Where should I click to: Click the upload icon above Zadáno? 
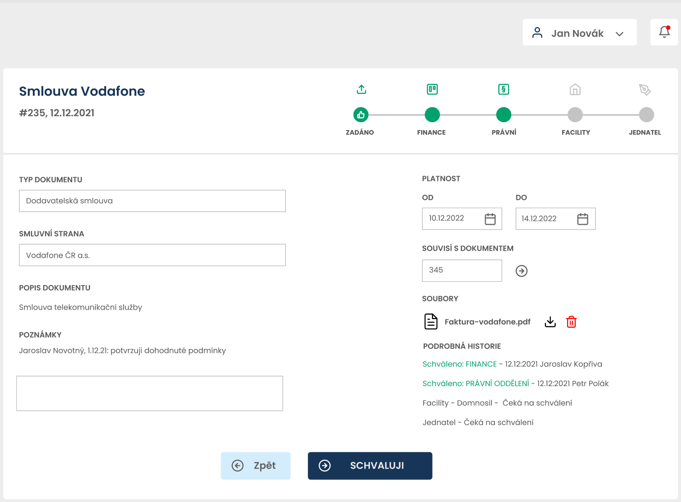click(x=361, y=89)
